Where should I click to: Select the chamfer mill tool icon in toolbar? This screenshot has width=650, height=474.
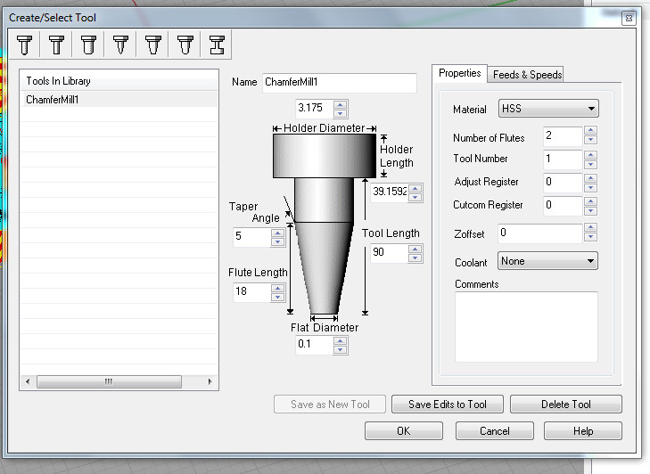coord(152,45)
